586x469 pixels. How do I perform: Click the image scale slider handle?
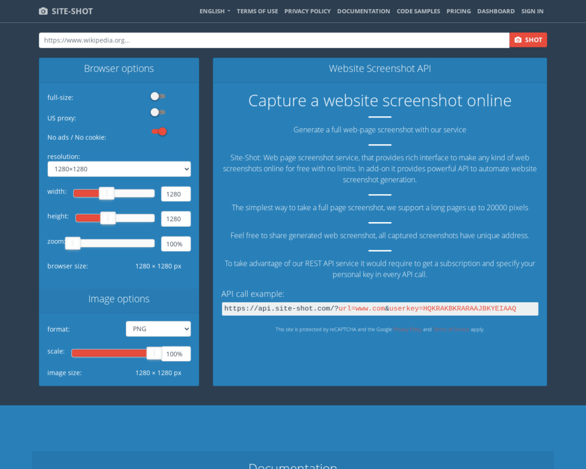click(x=154, y=353)
